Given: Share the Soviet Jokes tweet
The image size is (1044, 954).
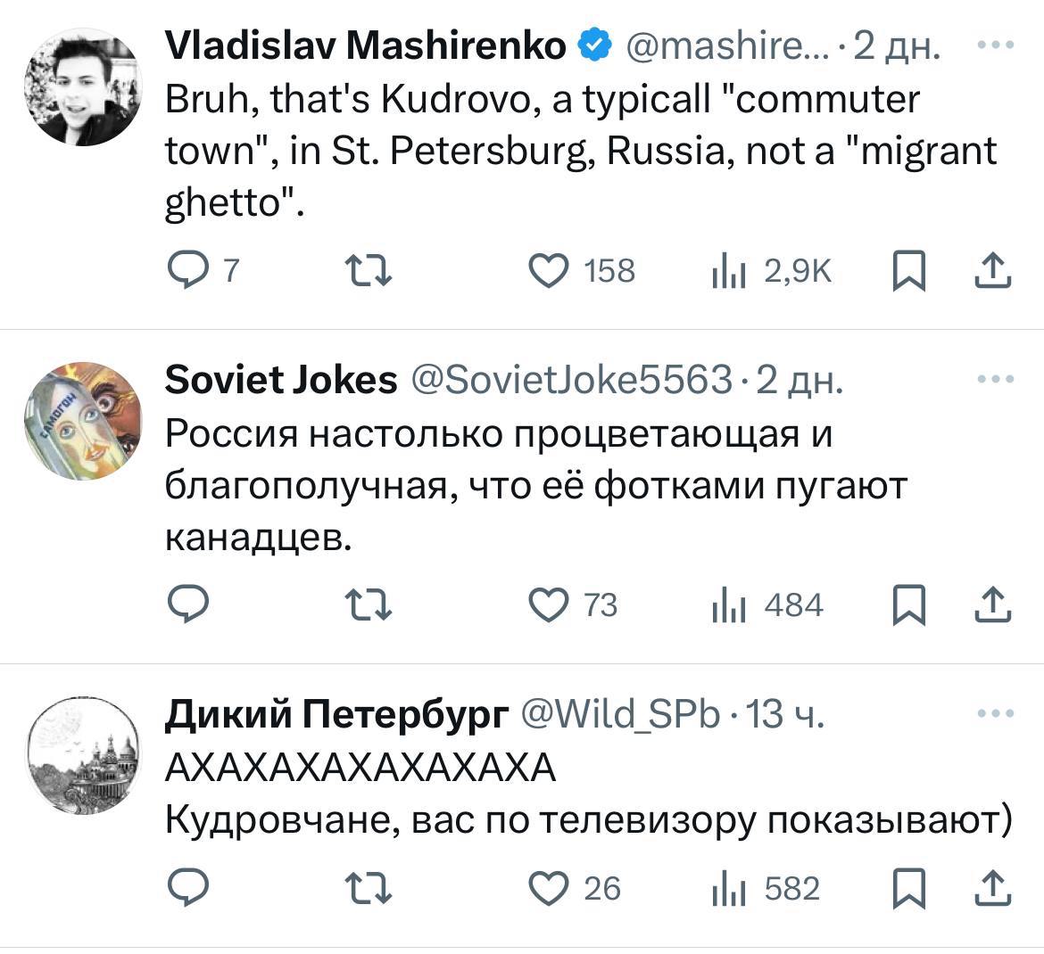Looking at the screenshot, I should (x=992, y=606).
